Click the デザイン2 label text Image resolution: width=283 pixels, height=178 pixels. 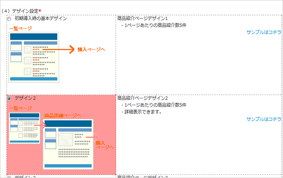[25, 98]
